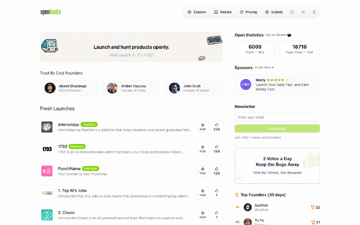Image resolution: width=360 pixels, height=225 pixels.
Task: Open the search icon in navigation bar
Action: (292, 12)
